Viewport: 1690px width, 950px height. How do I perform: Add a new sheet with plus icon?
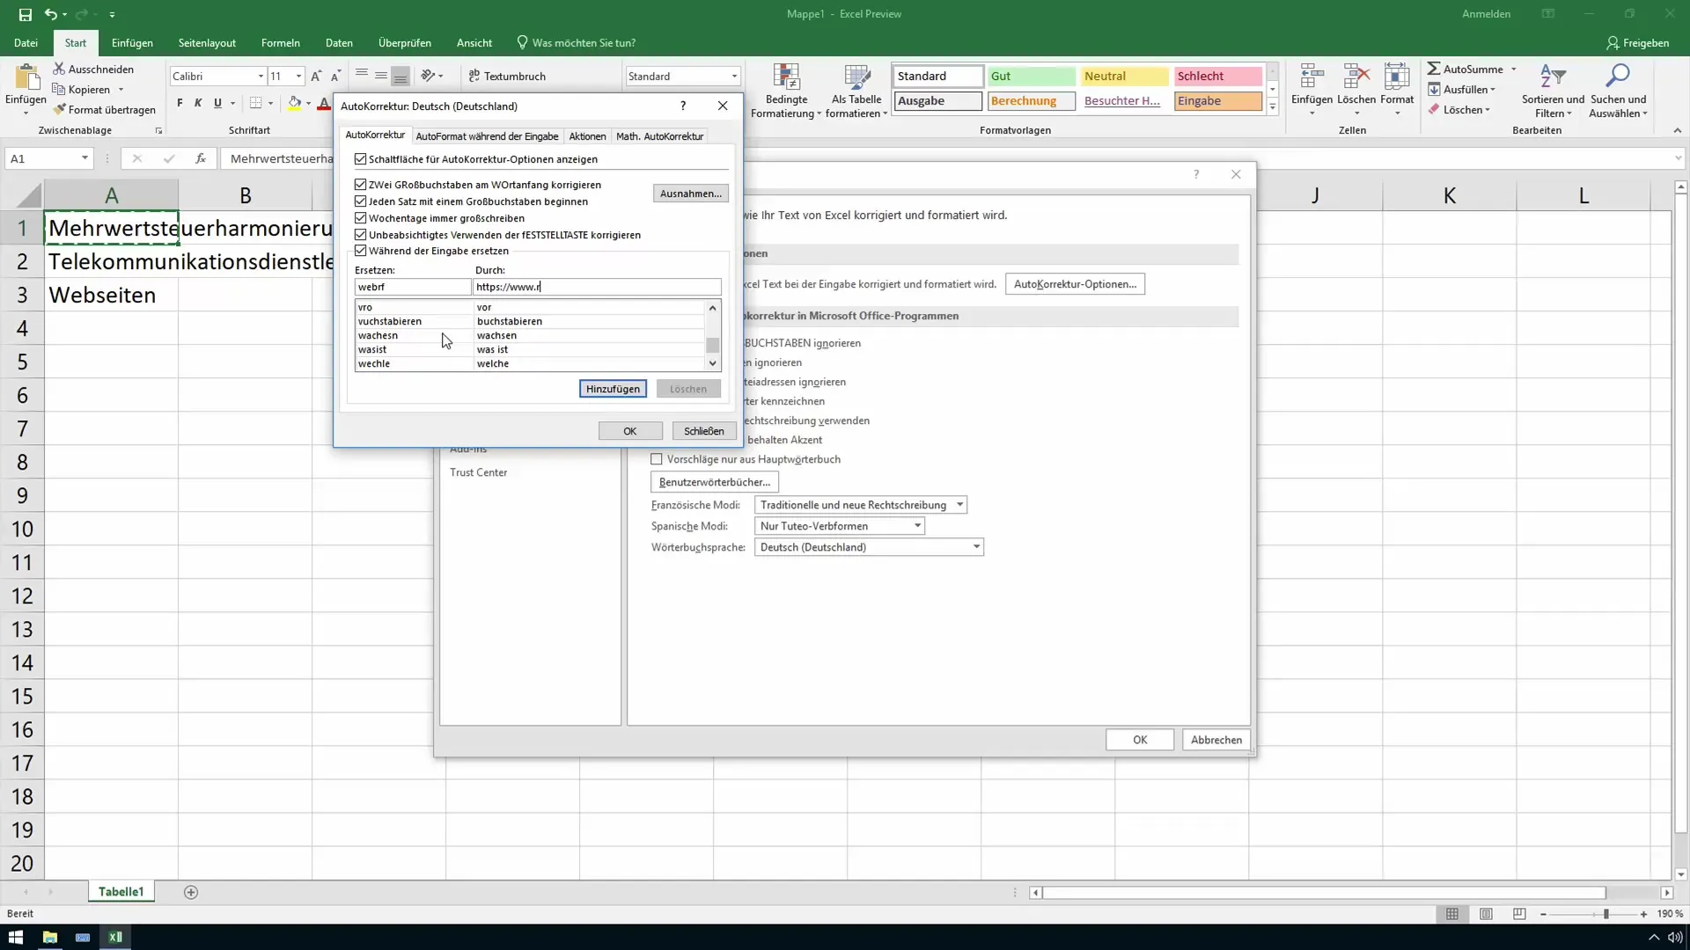191,892
